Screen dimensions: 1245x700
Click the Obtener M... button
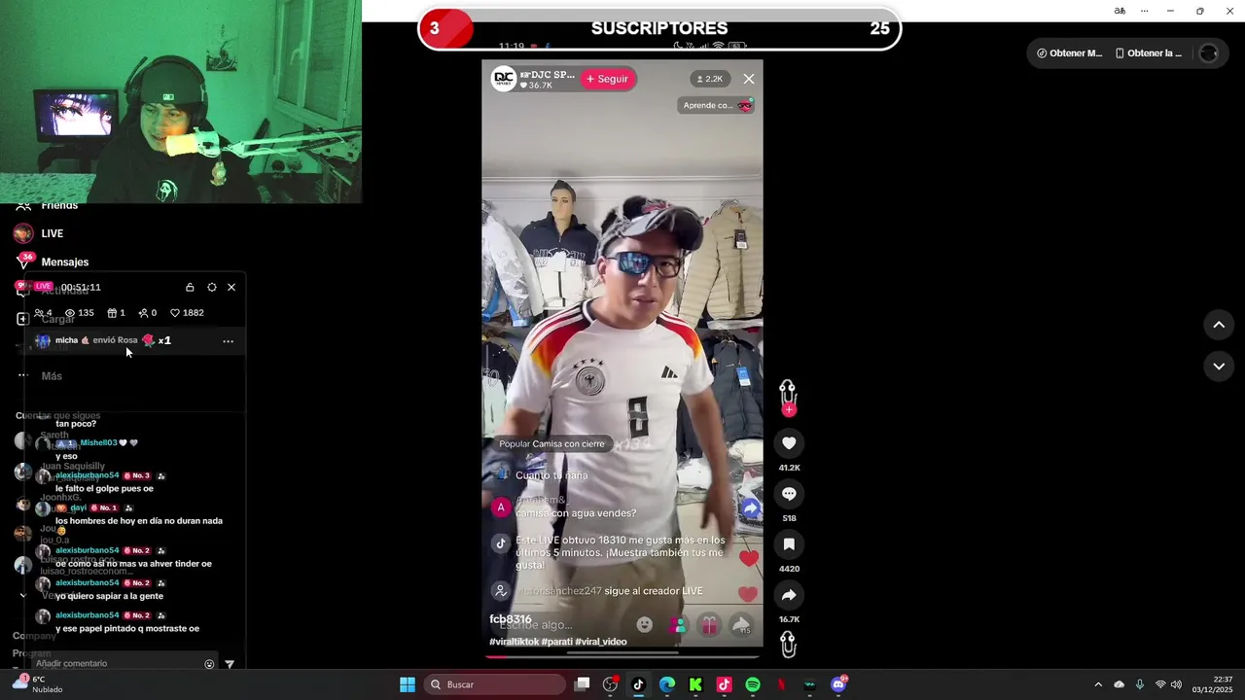tap(1069, 53)
